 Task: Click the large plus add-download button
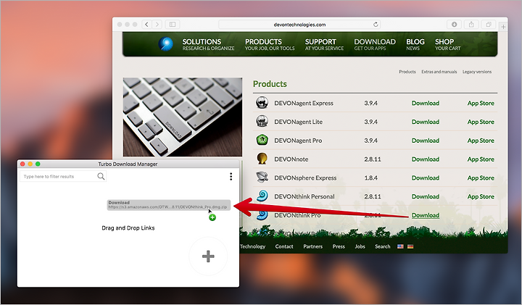208,256
